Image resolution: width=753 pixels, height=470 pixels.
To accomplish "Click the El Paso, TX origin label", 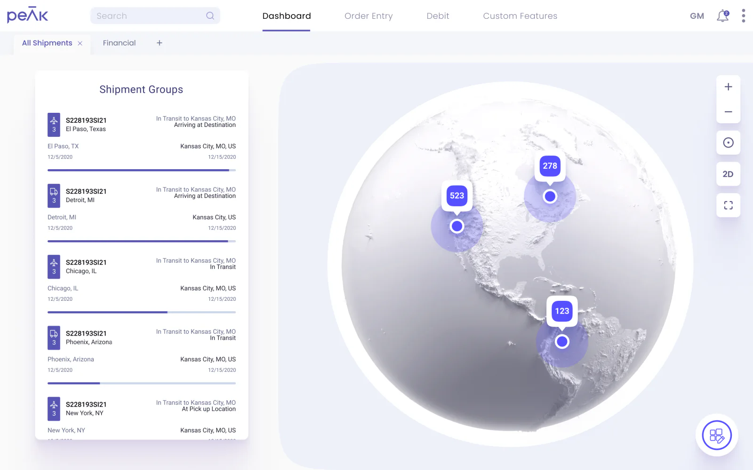I will 63,146.
